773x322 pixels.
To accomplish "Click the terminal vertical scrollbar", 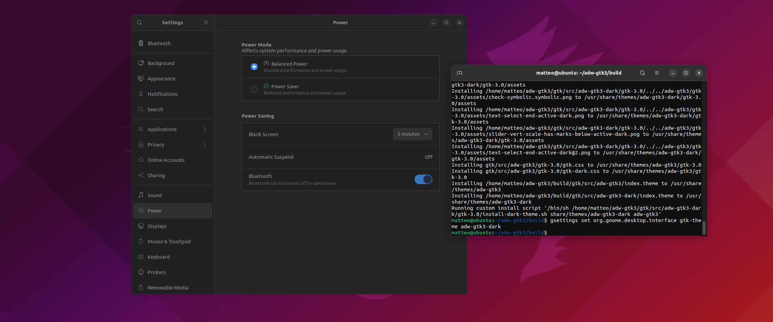I will [704, 228].
